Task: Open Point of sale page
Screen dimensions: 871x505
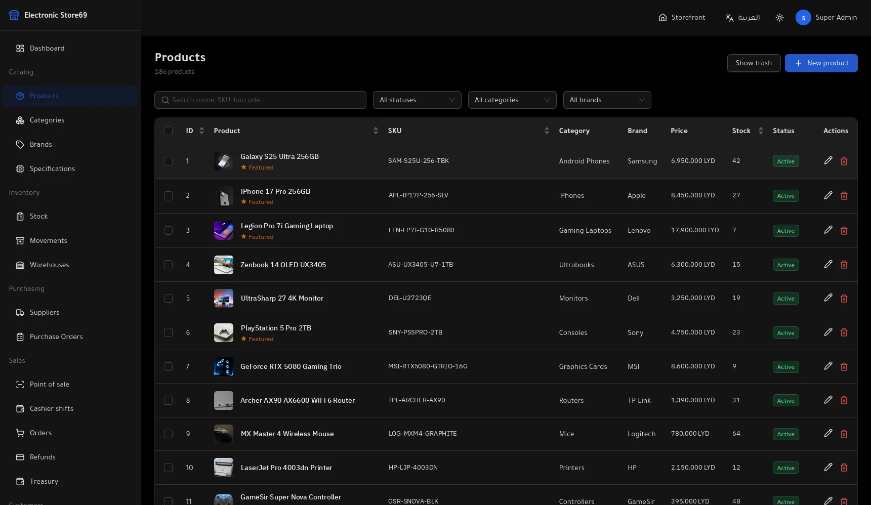Action: (x=70, y=385)
